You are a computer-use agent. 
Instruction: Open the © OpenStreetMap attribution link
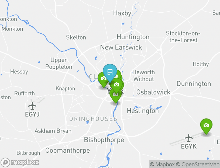[x=197, y=164]
